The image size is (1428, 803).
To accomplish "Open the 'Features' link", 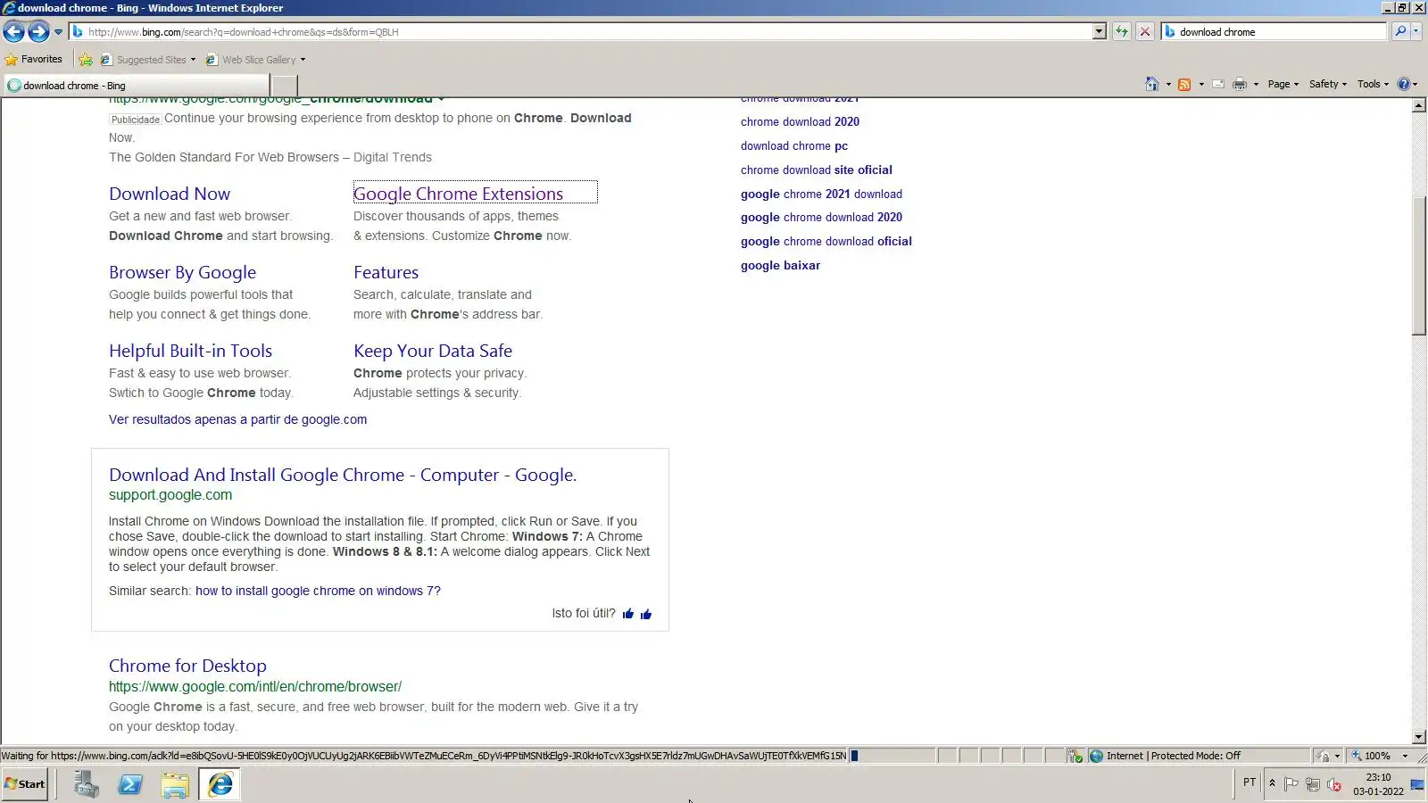I will pos(386,272).
